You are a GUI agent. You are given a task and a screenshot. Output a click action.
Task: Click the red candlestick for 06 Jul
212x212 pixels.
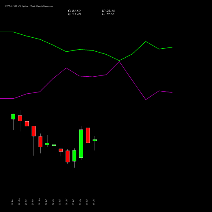(67, 156)
